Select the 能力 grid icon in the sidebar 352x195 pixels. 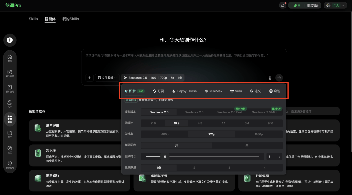[x=10, y=119]
